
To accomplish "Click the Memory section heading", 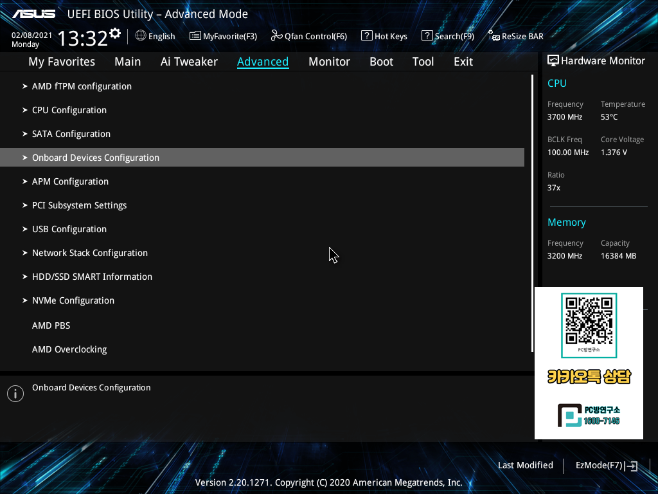I will click(567, 222).
